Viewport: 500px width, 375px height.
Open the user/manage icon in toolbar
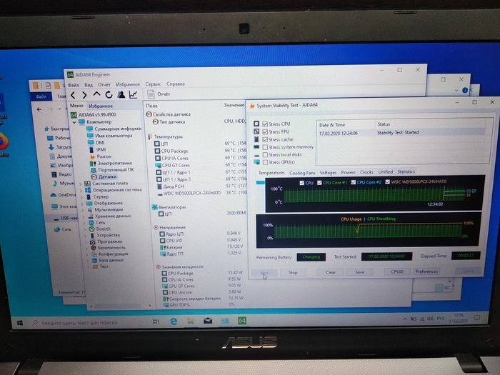pyautogui.click(x=121, y=94)
